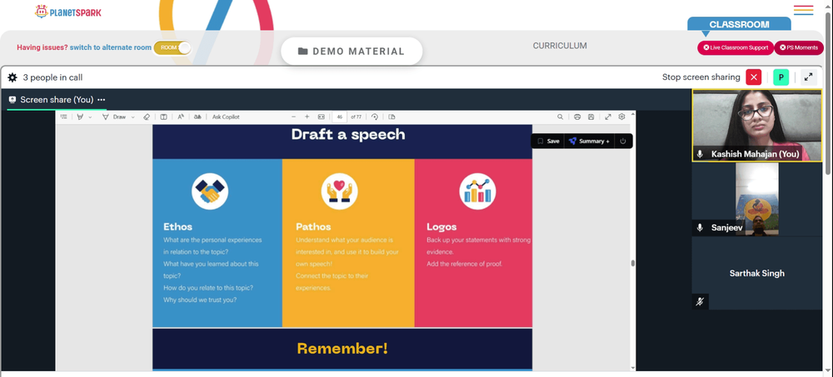Print the PDF document
This screenshot has height=377, width=833.
pos(577,117)
